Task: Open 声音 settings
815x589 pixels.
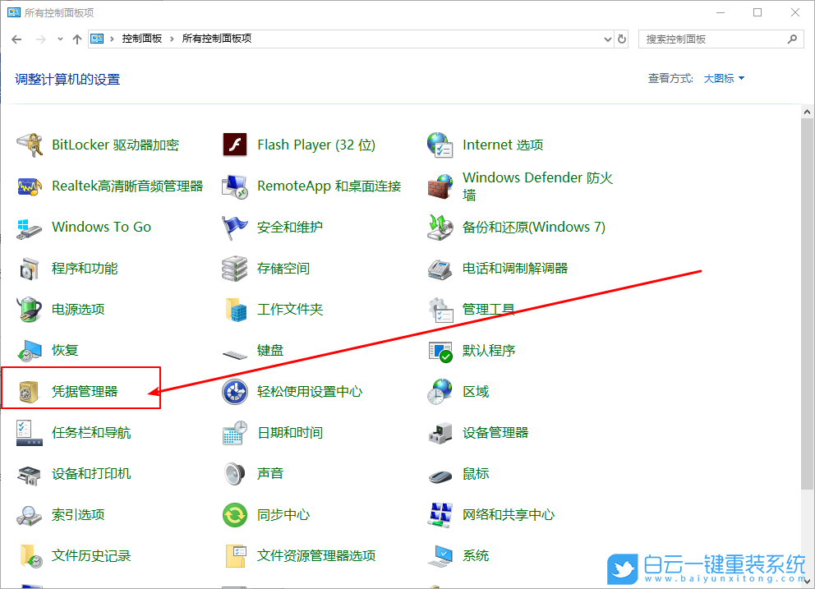Action: coord(269,473)
